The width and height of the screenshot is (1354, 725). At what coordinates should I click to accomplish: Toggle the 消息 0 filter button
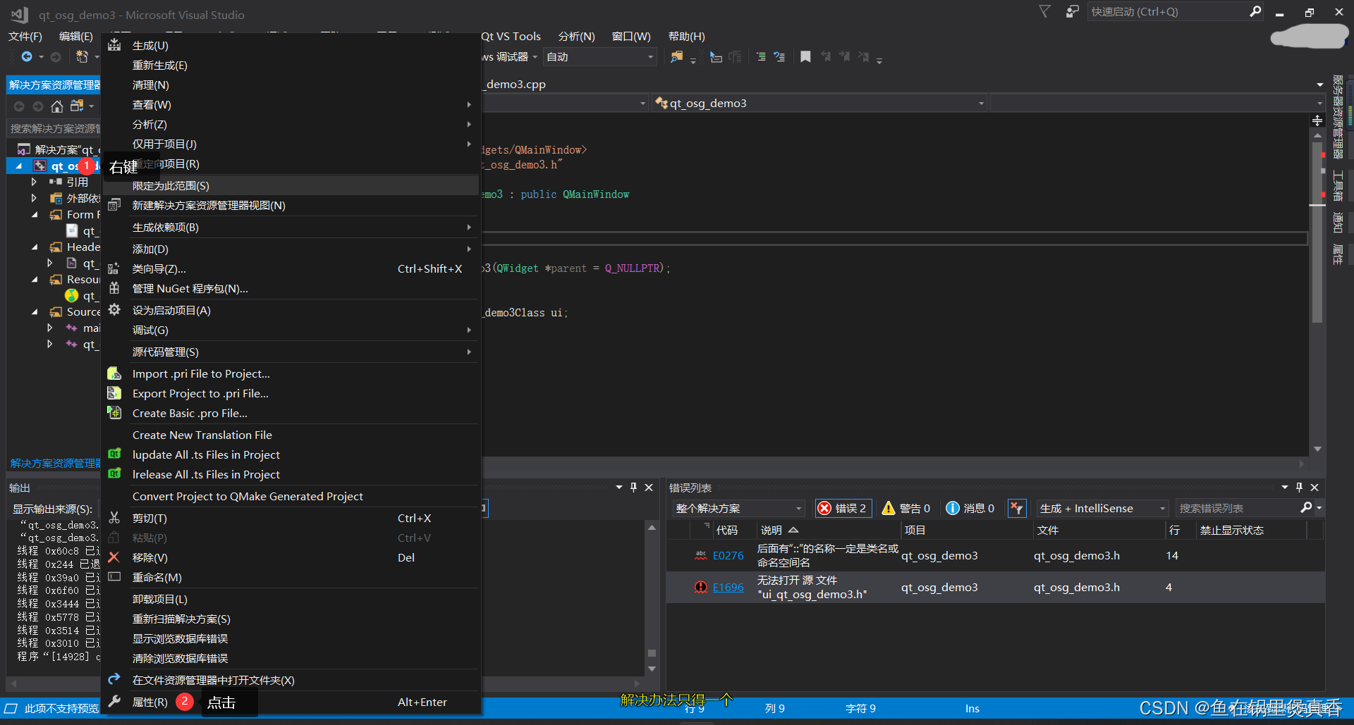click(970, 508)
